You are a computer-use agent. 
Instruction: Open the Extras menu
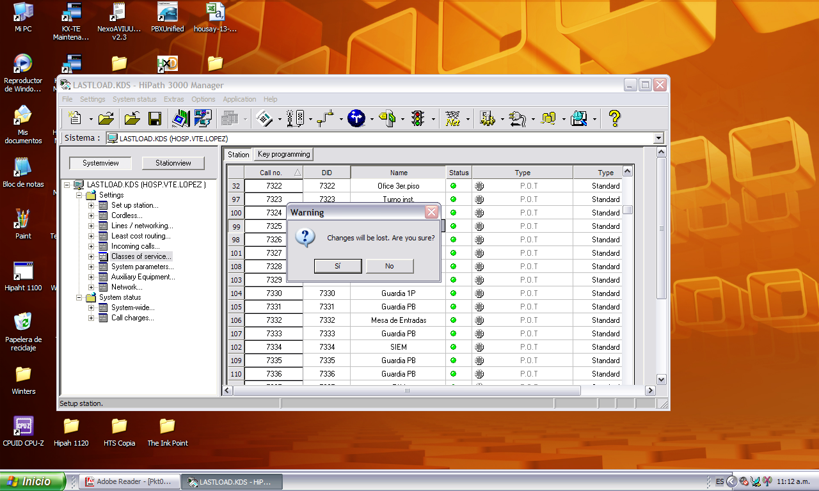tap(173, 99)
